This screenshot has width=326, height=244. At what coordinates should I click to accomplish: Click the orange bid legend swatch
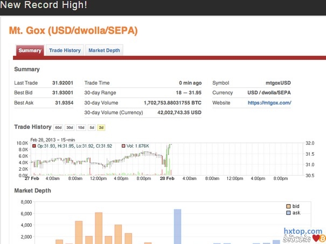click(x=288, y=206)
